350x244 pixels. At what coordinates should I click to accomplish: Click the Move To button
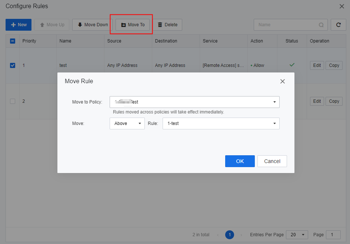(133, 25)
